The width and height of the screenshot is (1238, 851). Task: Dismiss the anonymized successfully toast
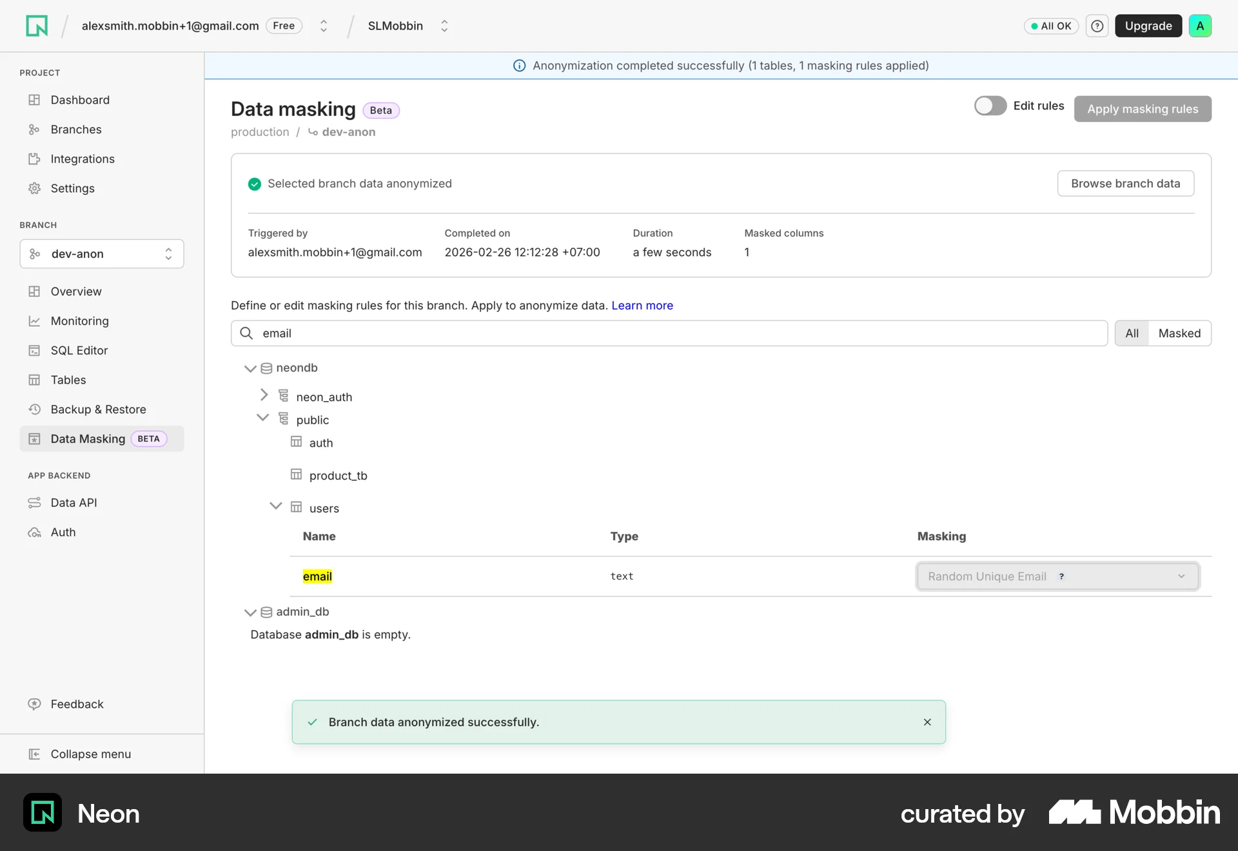click(x=927, y=722)
